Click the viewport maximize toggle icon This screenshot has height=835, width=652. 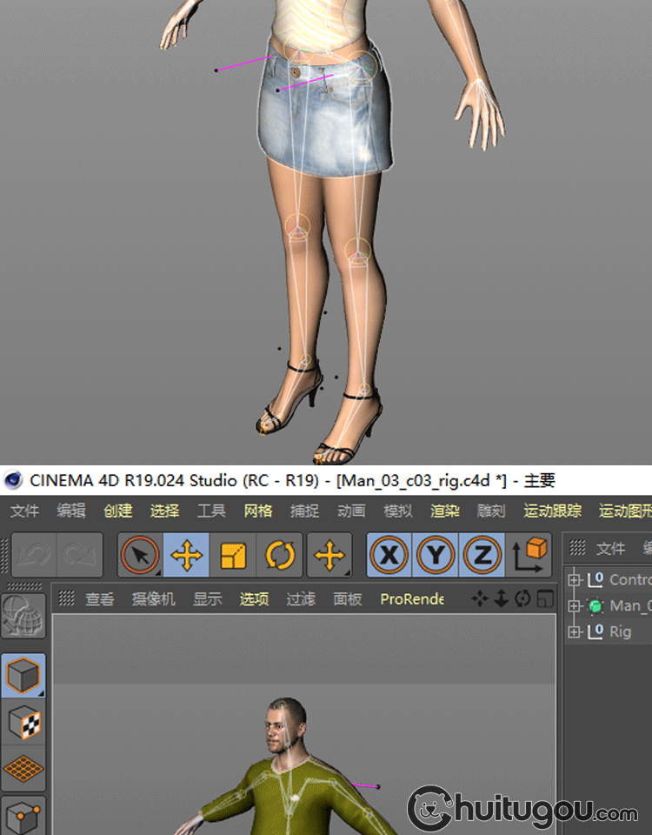[545, 598]
